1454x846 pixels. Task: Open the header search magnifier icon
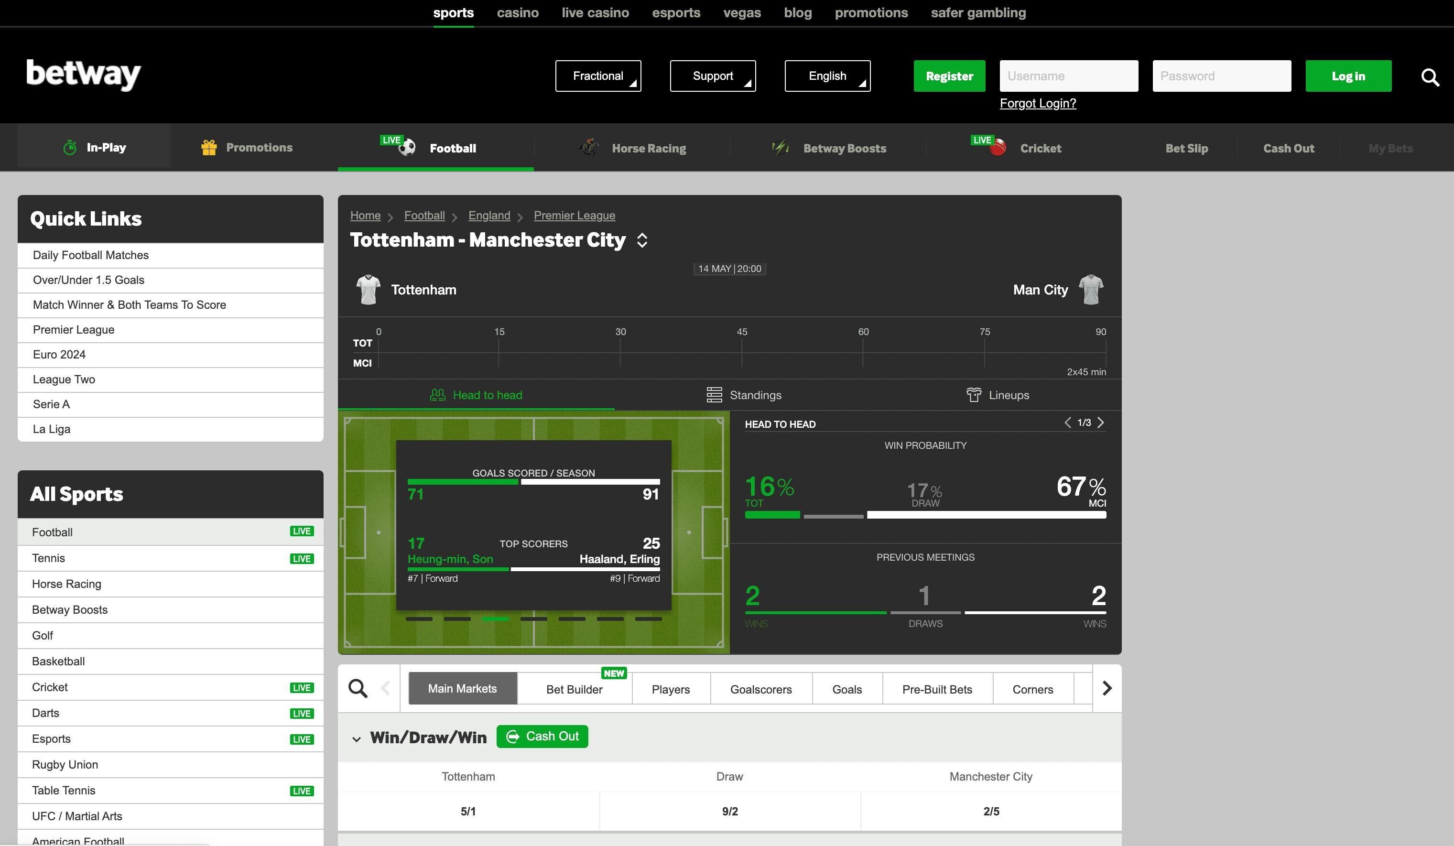click(1430, 77)
